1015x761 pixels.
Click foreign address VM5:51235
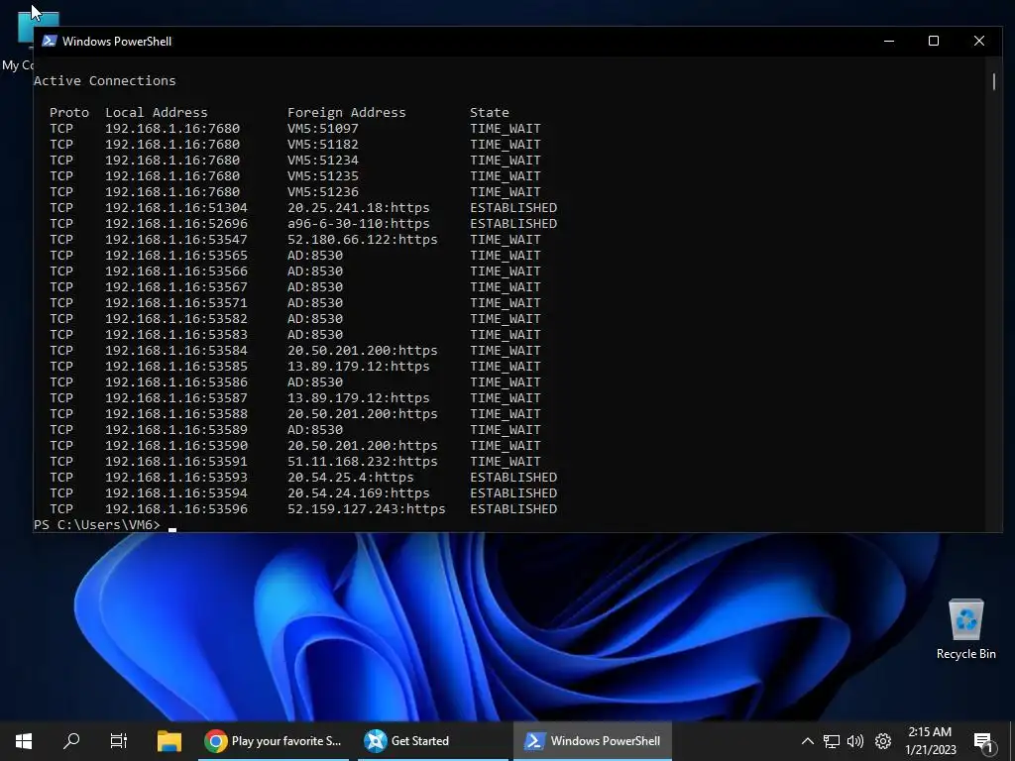click(x=323, y=176)
